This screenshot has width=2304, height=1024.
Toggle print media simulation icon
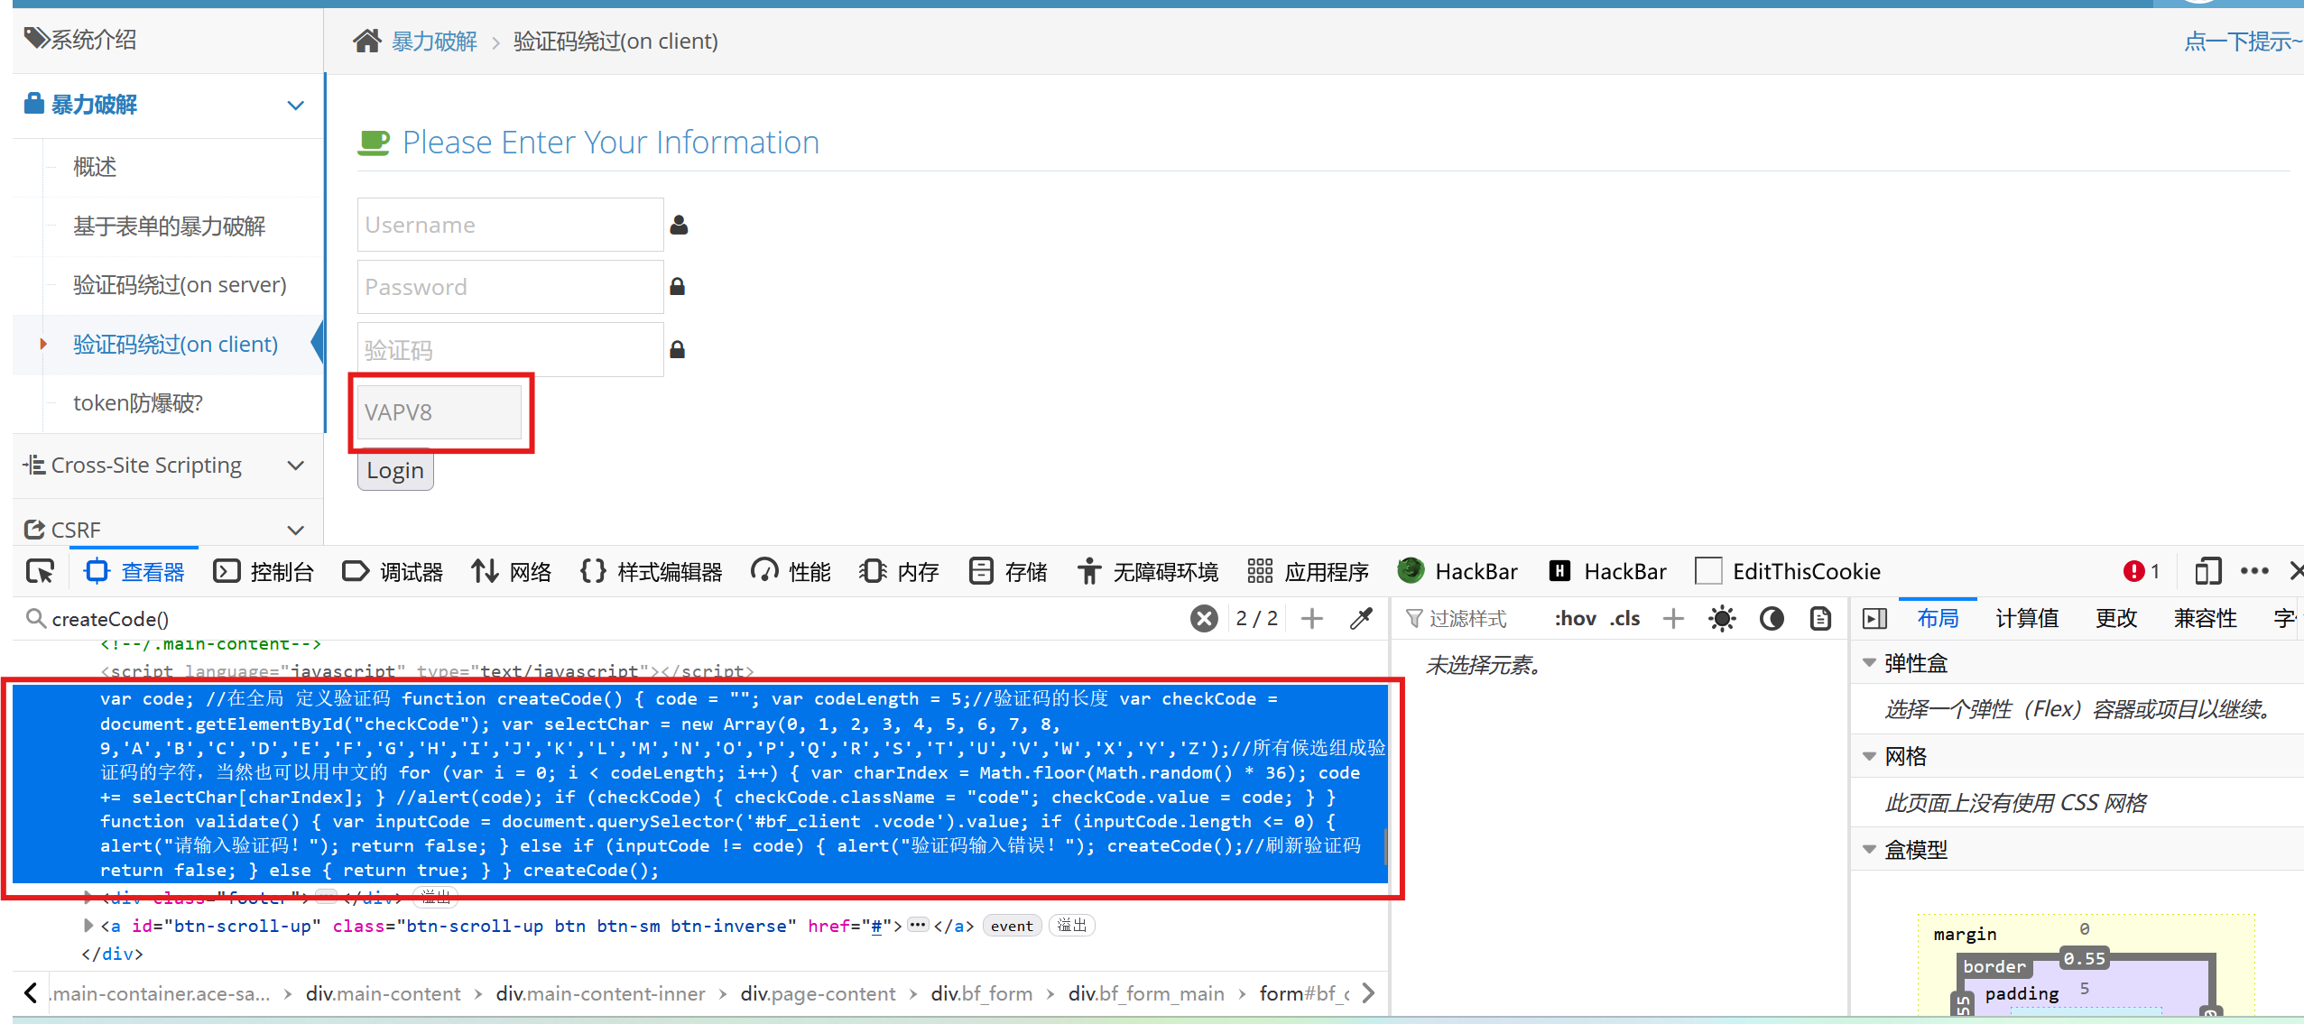click(1820, 618)
